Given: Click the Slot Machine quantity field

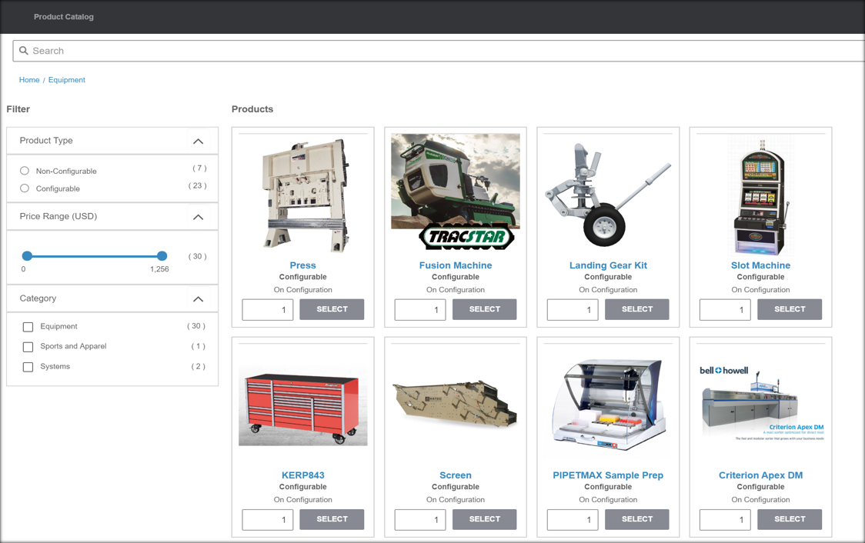Looking at the screenshot, I should [x=725, y=310].
